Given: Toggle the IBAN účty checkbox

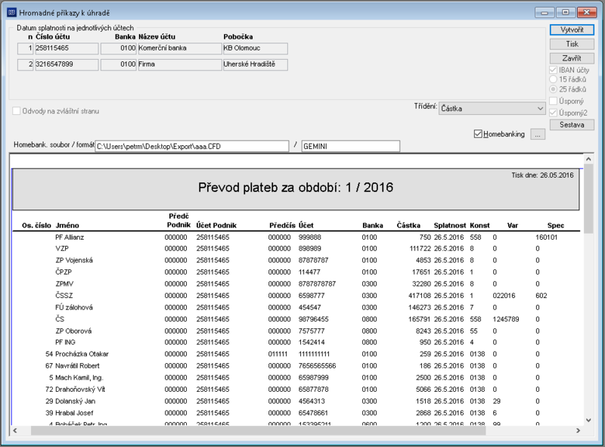Looking at the screenshot, I should point(554,70).
